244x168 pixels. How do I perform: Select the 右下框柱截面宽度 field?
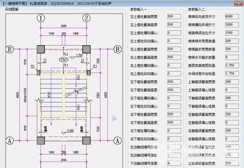click(174, 114)
